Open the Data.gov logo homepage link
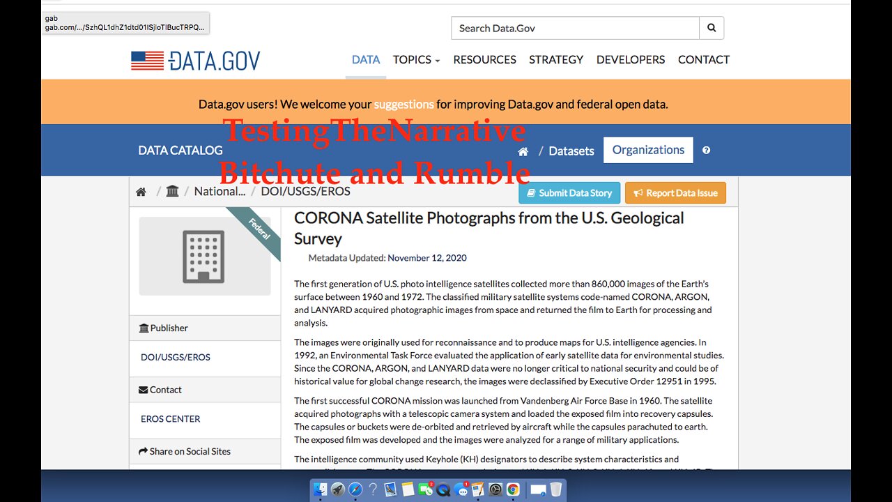Screen dimensions: 892x502 196,61
